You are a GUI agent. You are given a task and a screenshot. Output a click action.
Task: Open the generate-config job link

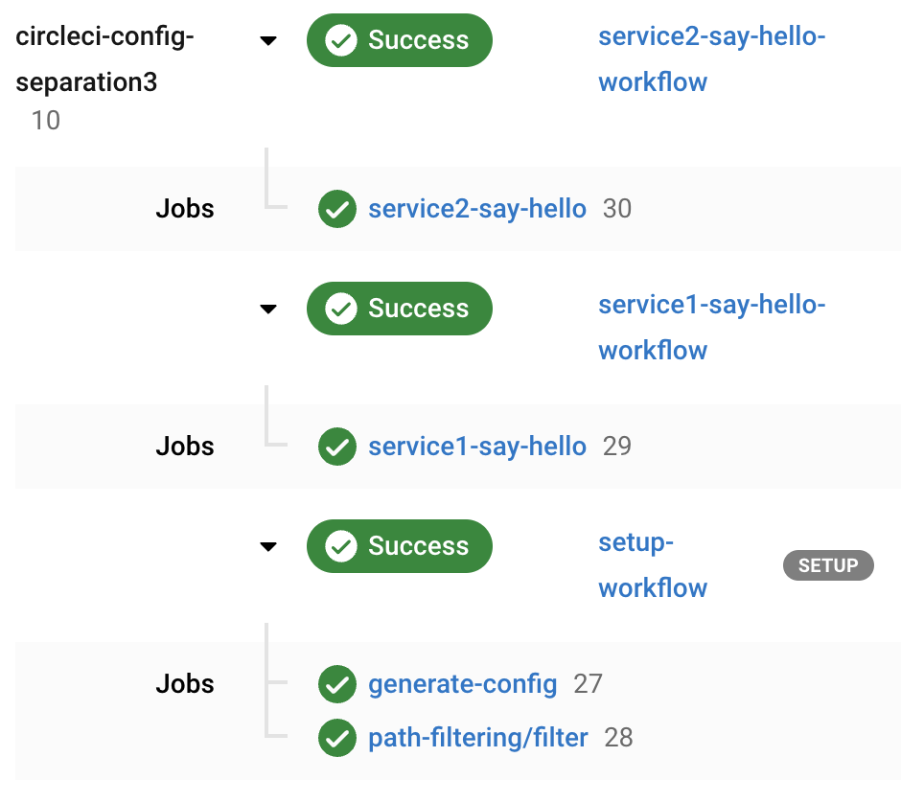tap(463, 684)
